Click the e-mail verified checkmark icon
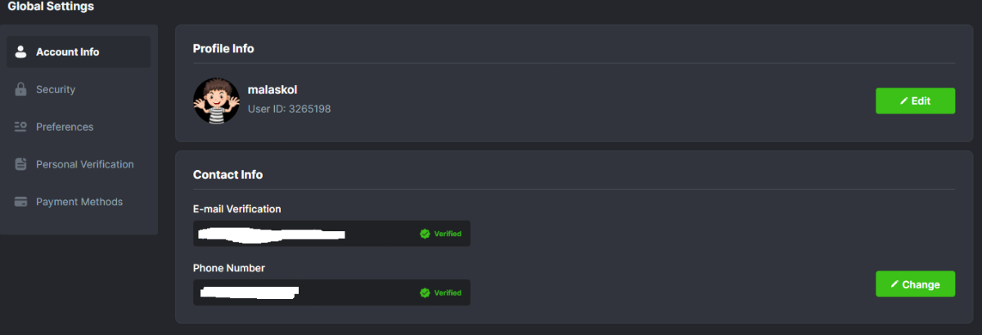982x335 pixels. (425, 234)
